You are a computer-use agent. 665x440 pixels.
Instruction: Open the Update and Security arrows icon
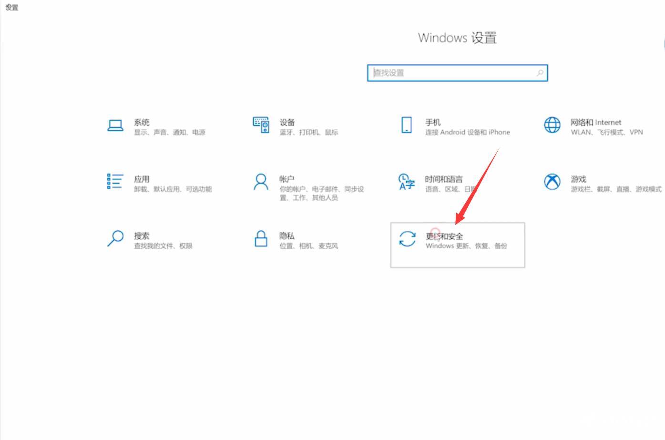[407, 239]
